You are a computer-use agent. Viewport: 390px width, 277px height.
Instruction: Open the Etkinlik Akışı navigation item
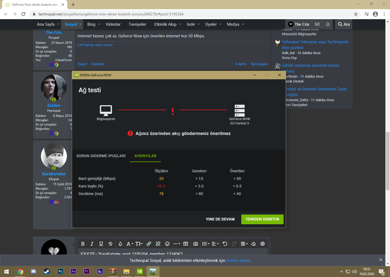coord(165,24)
